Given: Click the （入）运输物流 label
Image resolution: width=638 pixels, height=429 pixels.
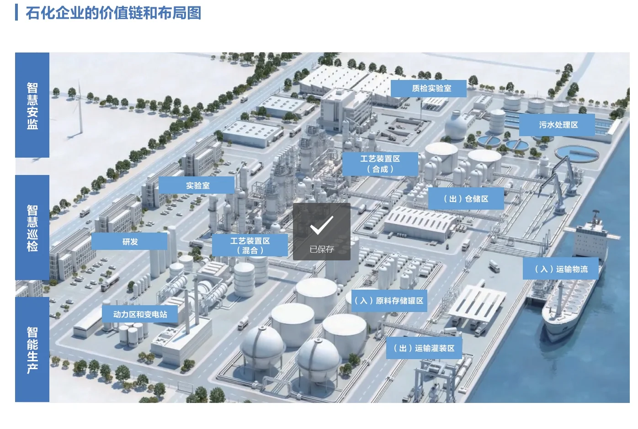Looking at the screenshot, I should (561, 269).
